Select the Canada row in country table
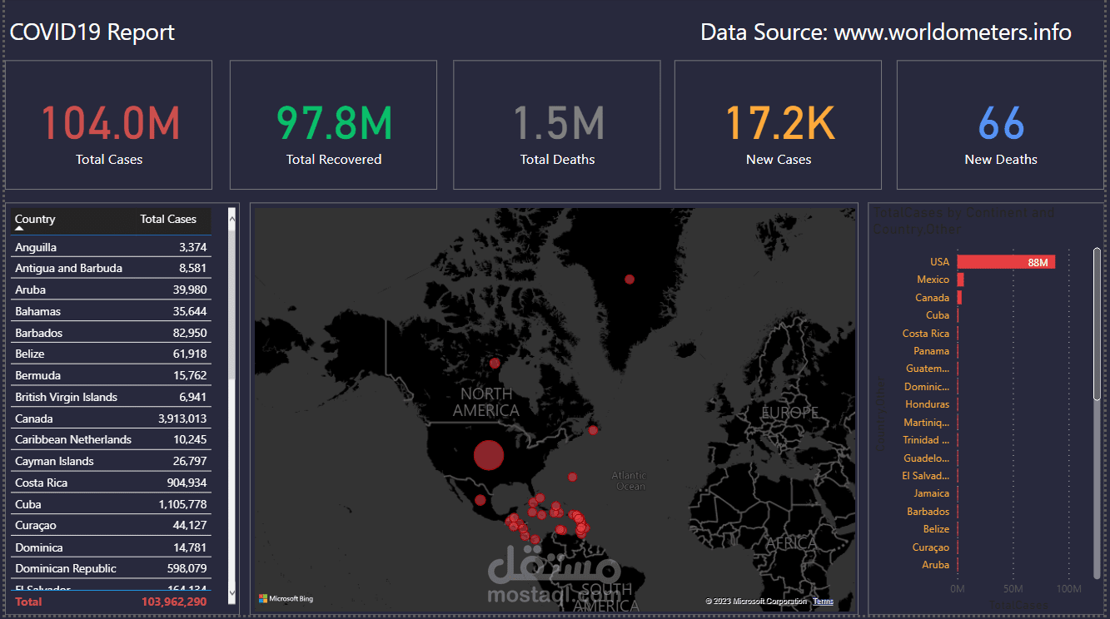1110x619 pixels. [111, 418]
